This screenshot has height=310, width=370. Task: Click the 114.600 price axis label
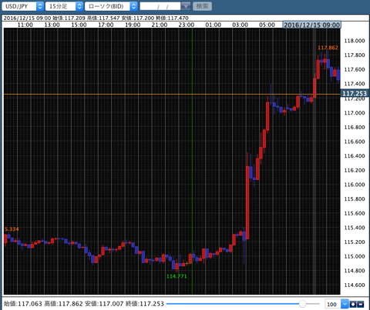[x=355, y=285]
